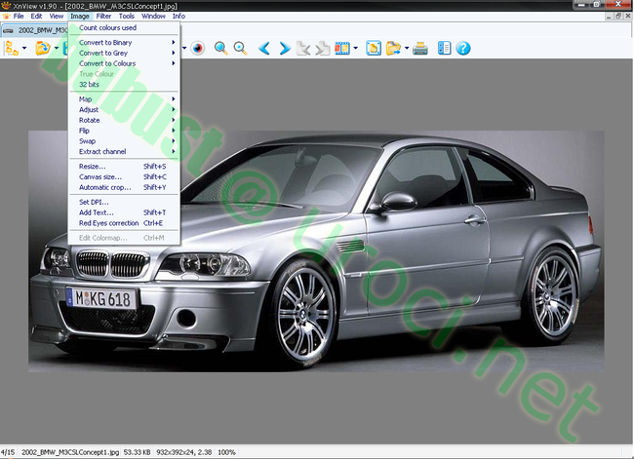Click the Zoom Out magnifier icon
Screen dimensions: 634x459
pos(240,48)
